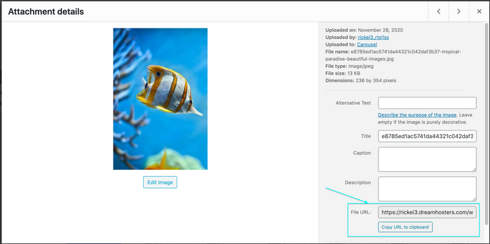Select the File URL field

(427, 212)
